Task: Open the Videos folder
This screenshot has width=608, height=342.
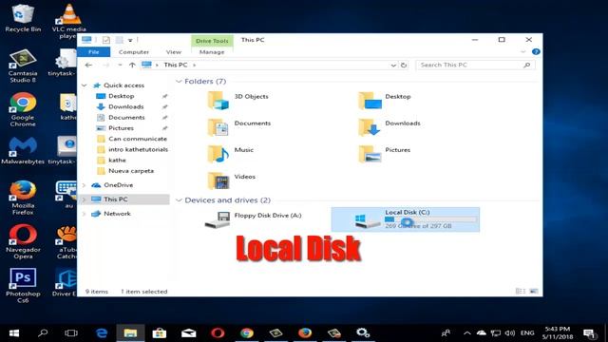Action: coord(231,180)
